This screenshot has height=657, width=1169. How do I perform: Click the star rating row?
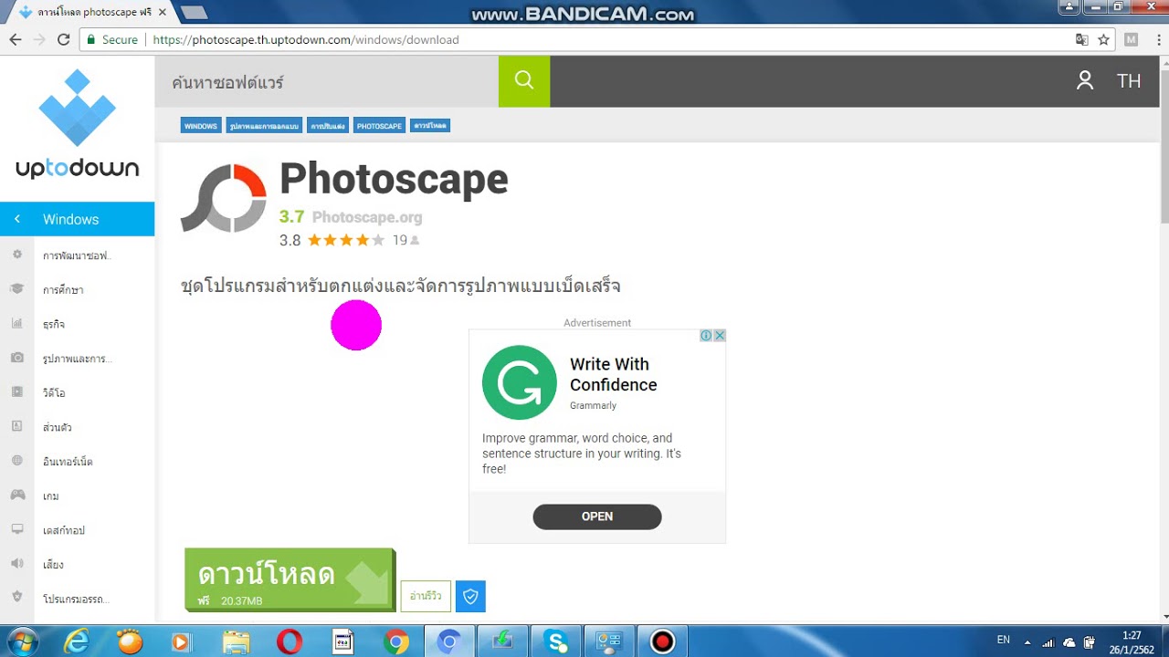pyautogui.click(x=345, y=240)
